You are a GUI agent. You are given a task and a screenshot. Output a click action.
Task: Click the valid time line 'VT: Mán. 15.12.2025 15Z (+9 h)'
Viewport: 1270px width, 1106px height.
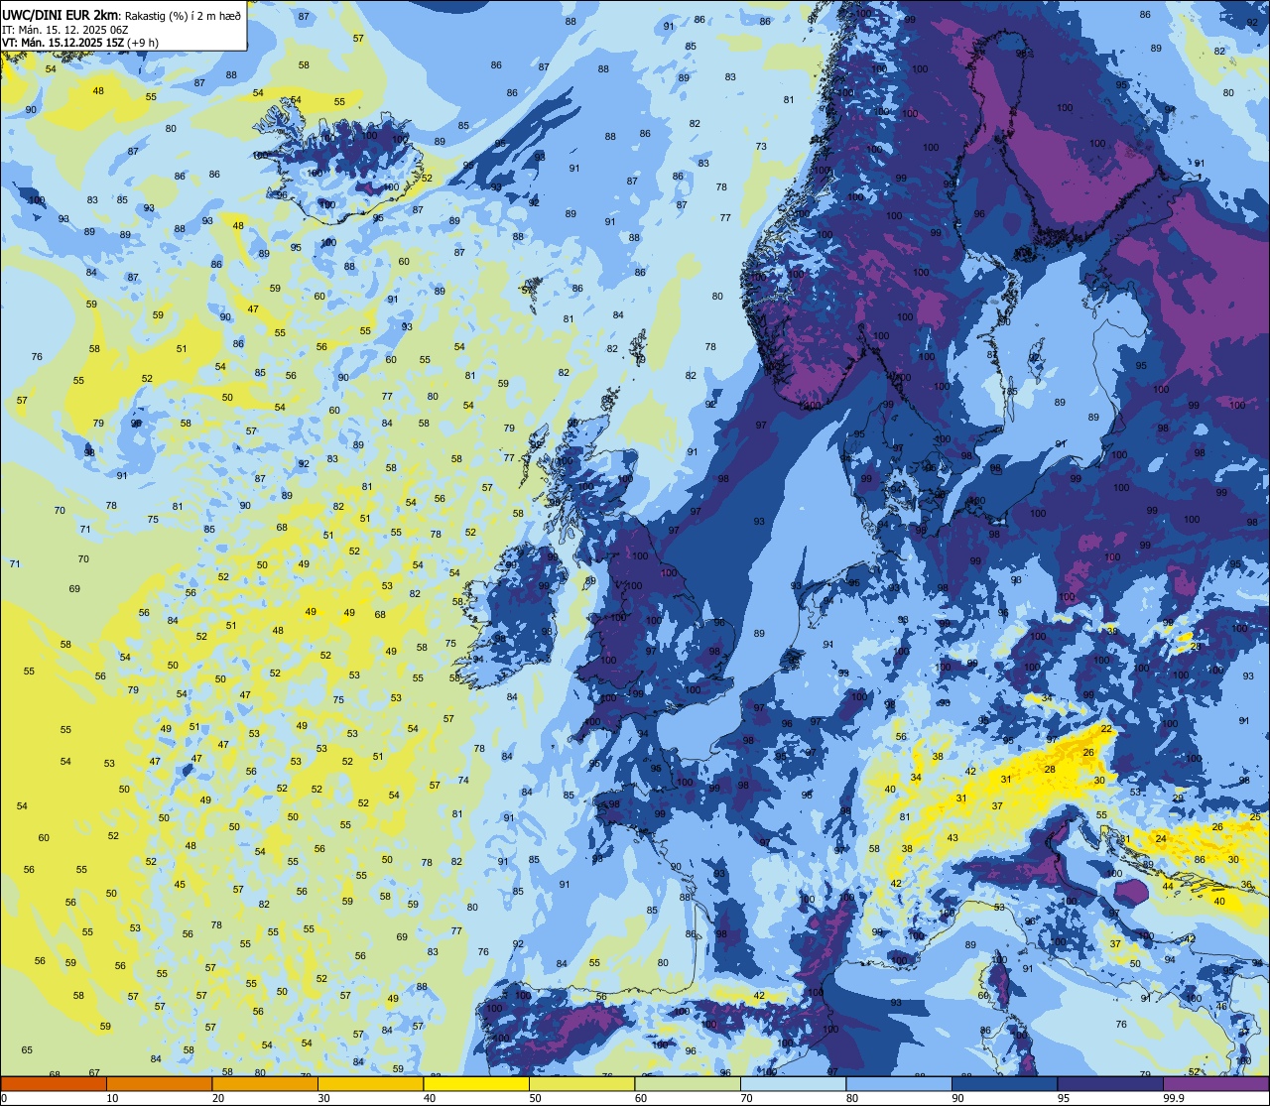tap(80, 43)
